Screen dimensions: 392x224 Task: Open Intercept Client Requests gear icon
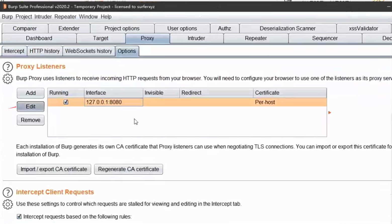coord(8,204)
